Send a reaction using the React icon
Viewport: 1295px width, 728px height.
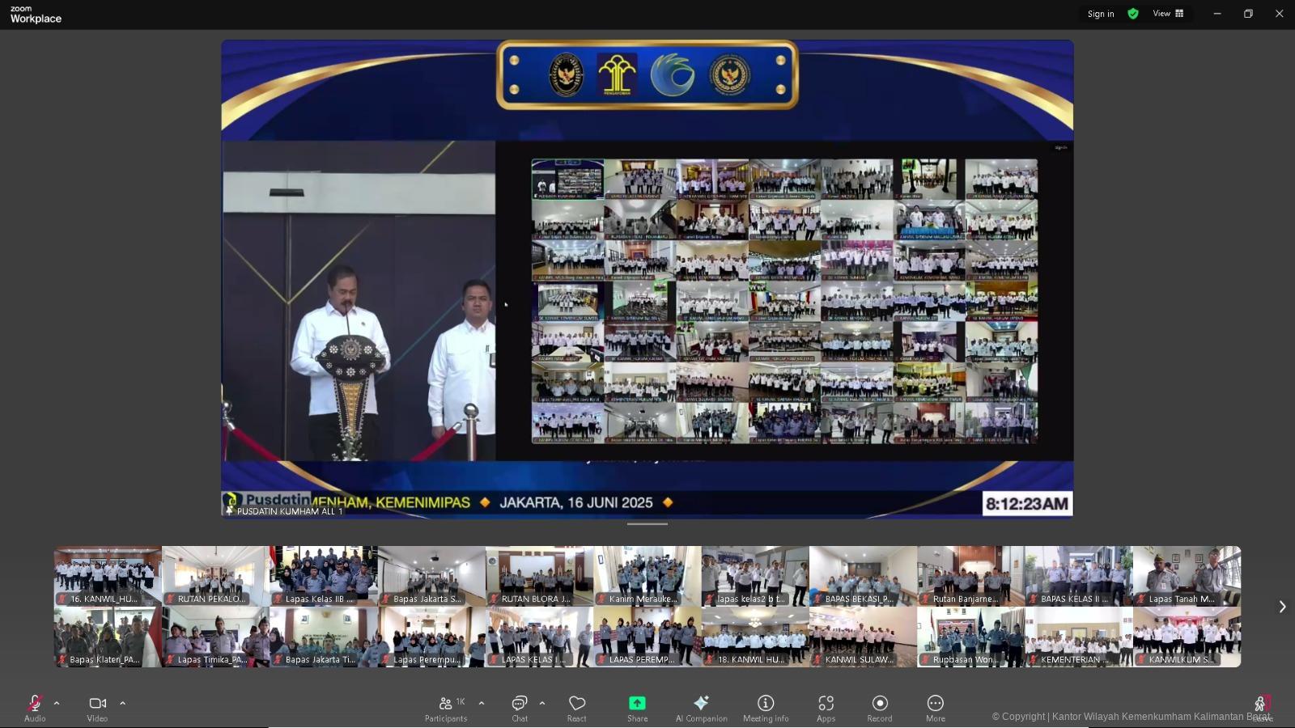click(x=576, y=707)
